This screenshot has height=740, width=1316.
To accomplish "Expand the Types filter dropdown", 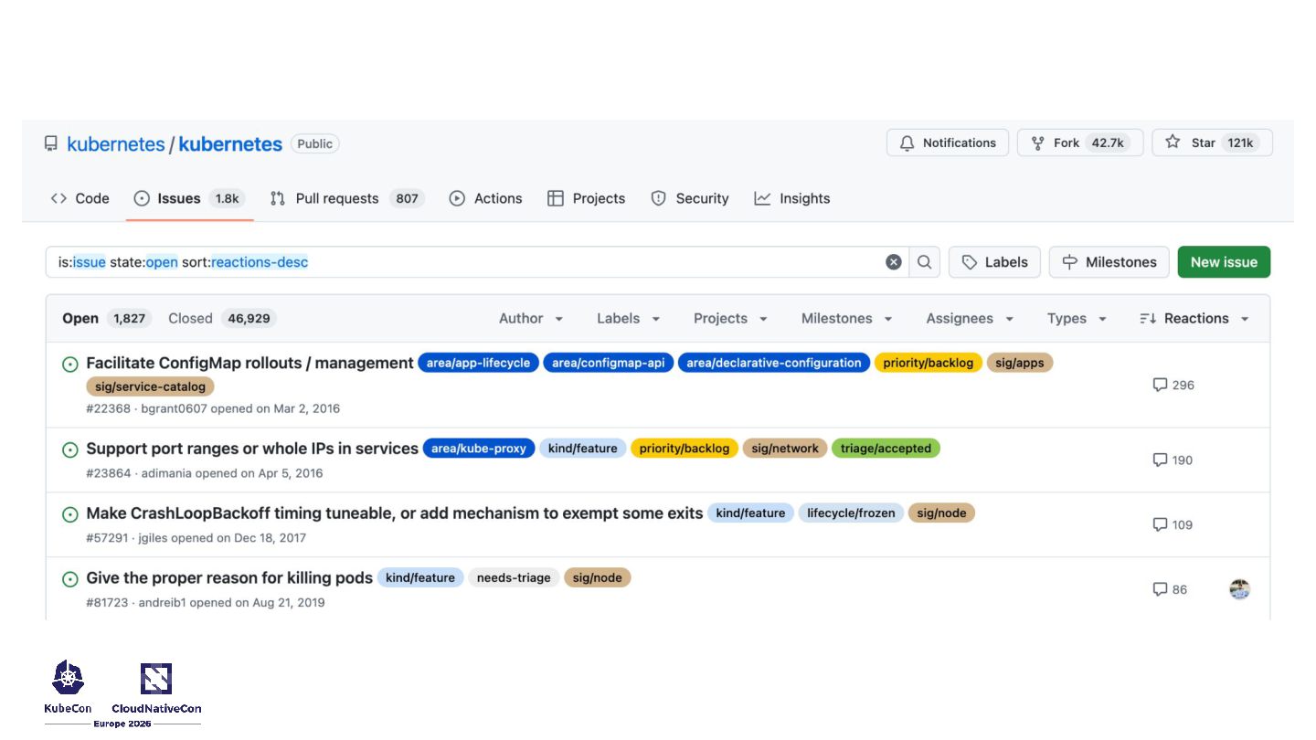I will [x=1077, y=318].
